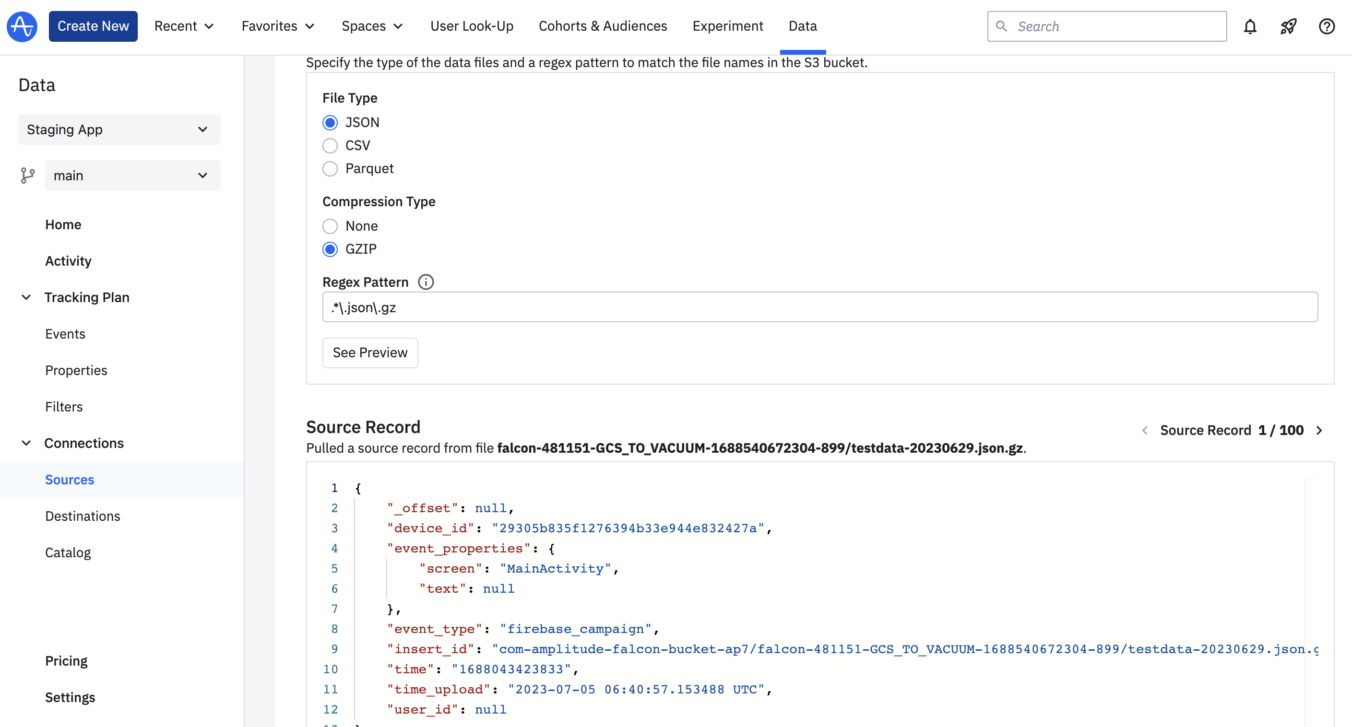The height and width of the screenshot is (727, 1352).
Task: Open the Recent menu
Action: pyautogui.click(x=184, y=26)
